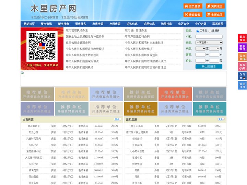Viewport: 247px width, 185px height.
Task: Click the minimum 价格 input field
Action: point(200,61)
